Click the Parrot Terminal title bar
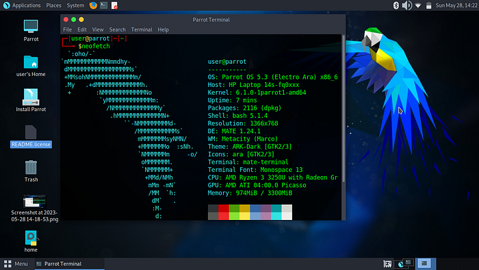Screen dimensions: 479x270 pyautogui.click(x=203, y=20)
